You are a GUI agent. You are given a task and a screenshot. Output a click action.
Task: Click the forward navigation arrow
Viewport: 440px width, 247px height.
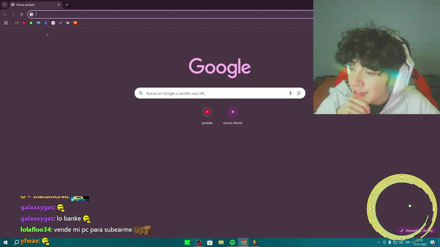click(x=13, y=14)
